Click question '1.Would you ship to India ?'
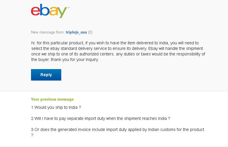Viewport: 228px width, 147px height. tap(56, 107)
